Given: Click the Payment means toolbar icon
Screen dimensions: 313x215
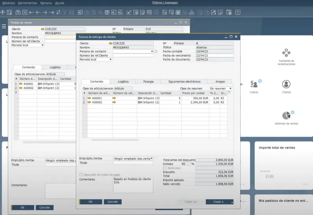Looking at the screenshot, I should (x=114, y=13).
